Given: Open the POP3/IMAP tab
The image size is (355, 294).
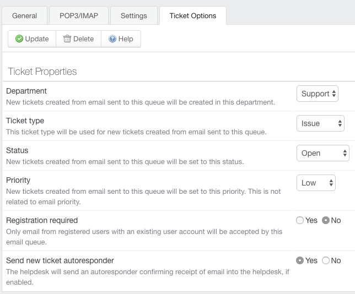Looking at the screenshot, I should point(79,15).
